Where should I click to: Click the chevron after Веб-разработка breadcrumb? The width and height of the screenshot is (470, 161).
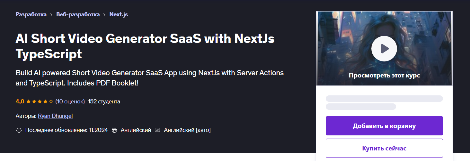point(104,15)
